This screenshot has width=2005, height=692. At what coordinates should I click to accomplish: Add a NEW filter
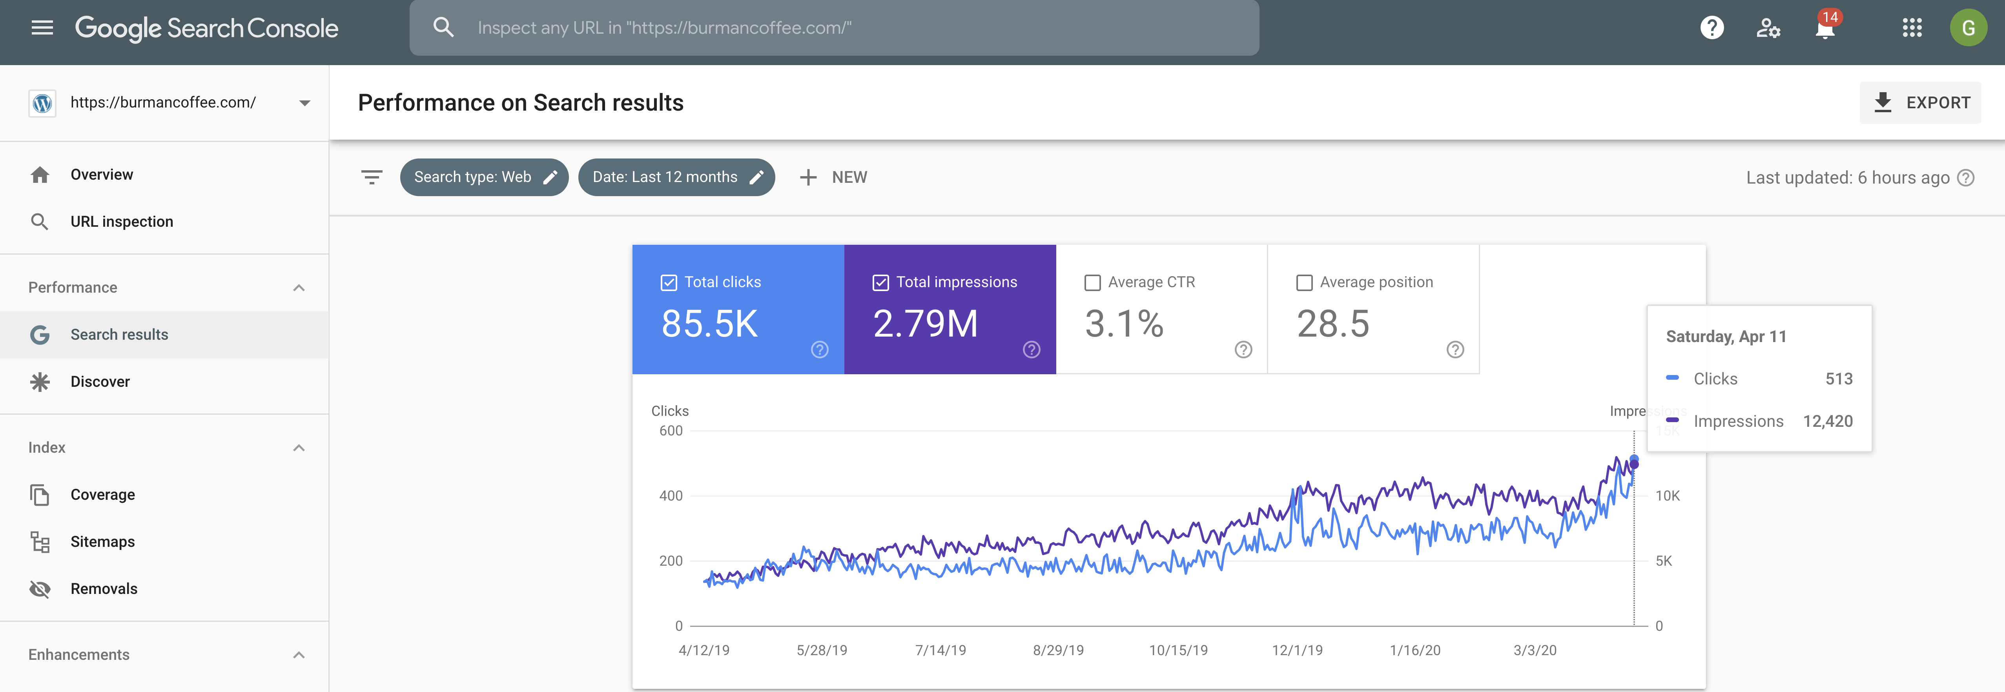pos(833,177)
